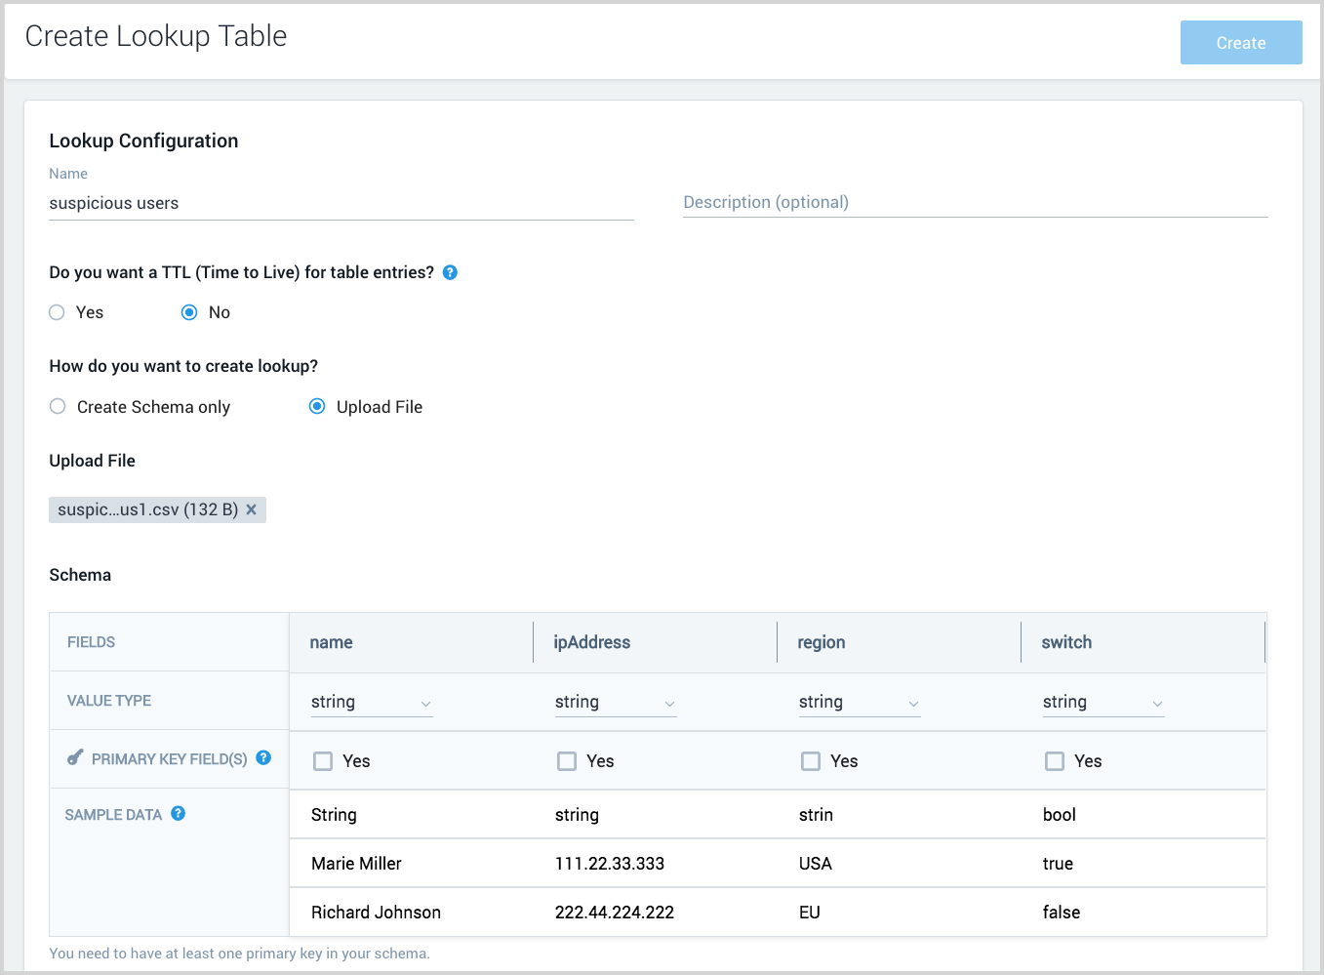Image resolution: width=1324 pixels, height=975 pixels.
Task: Tick the switch primary key checkbox
Action: [x=1055, y=761]
